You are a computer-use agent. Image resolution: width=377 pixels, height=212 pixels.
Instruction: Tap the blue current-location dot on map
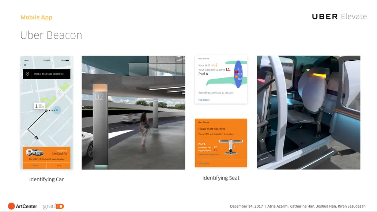point(57,110)
